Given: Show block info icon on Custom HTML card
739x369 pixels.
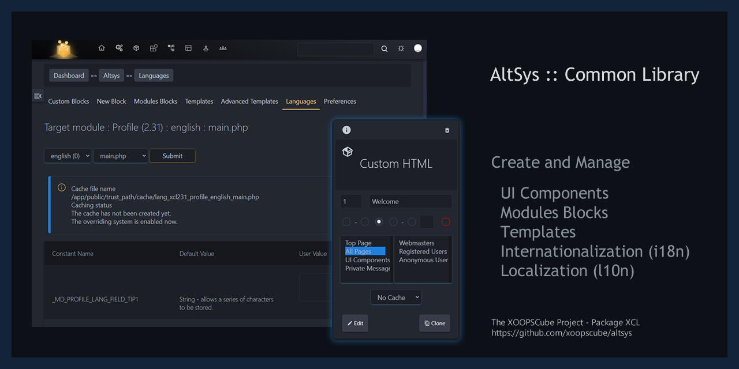Looking at the screenshot, I should pos(346,130).
